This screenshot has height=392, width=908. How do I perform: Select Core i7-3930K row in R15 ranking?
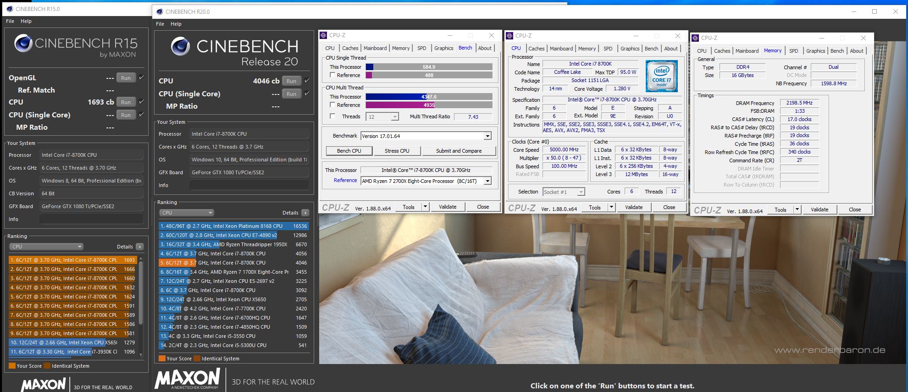point(72,352)
